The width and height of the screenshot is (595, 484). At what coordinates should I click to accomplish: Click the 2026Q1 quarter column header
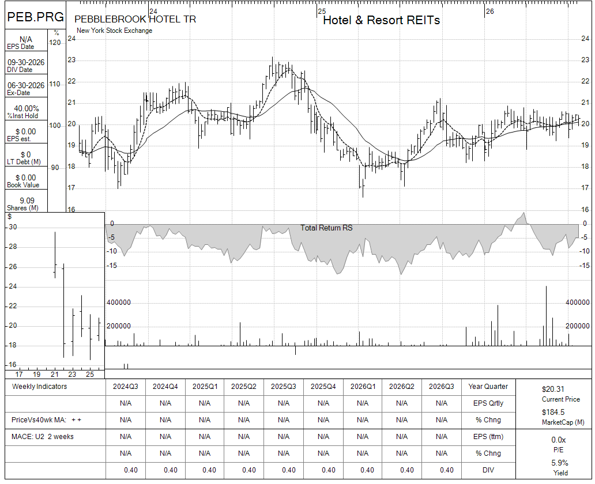[363, 387]
